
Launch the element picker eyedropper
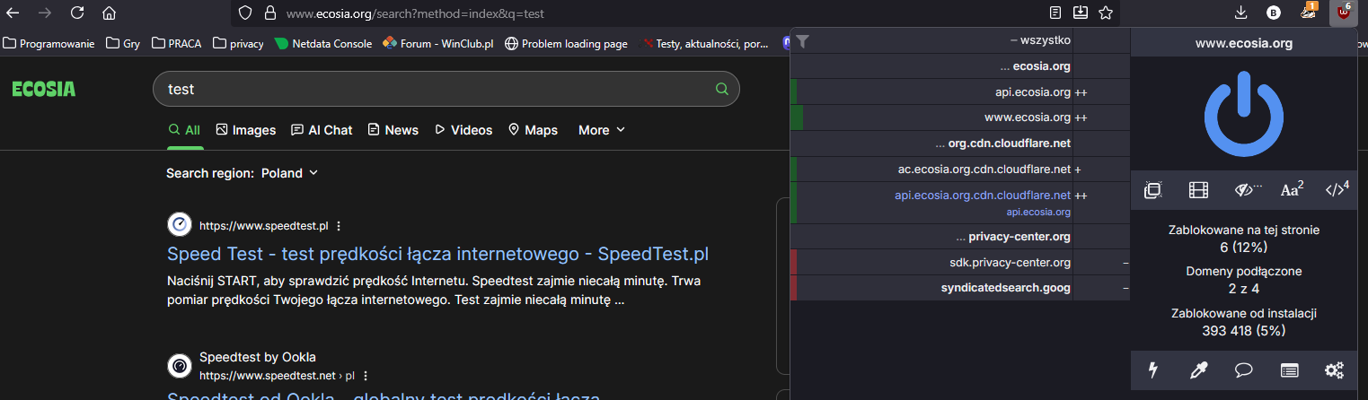tap(1198, 370)
